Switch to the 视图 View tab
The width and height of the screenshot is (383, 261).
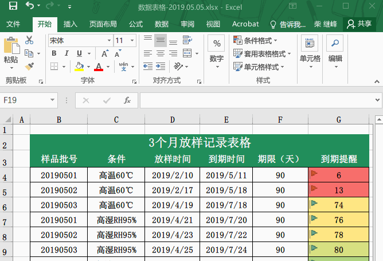(213, 24)
